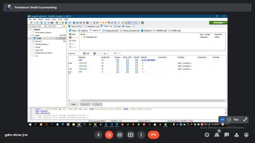Screen dimensions: 255x143
Task: Open the Query menu in HeidiSQL
Action: coord(48,19)
